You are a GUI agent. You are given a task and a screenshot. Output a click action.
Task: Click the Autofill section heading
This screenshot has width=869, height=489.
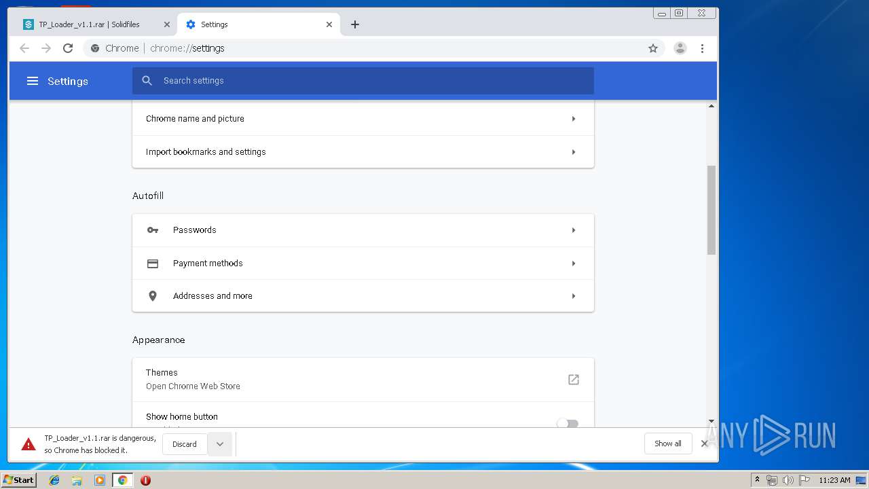tap(148, 196)
